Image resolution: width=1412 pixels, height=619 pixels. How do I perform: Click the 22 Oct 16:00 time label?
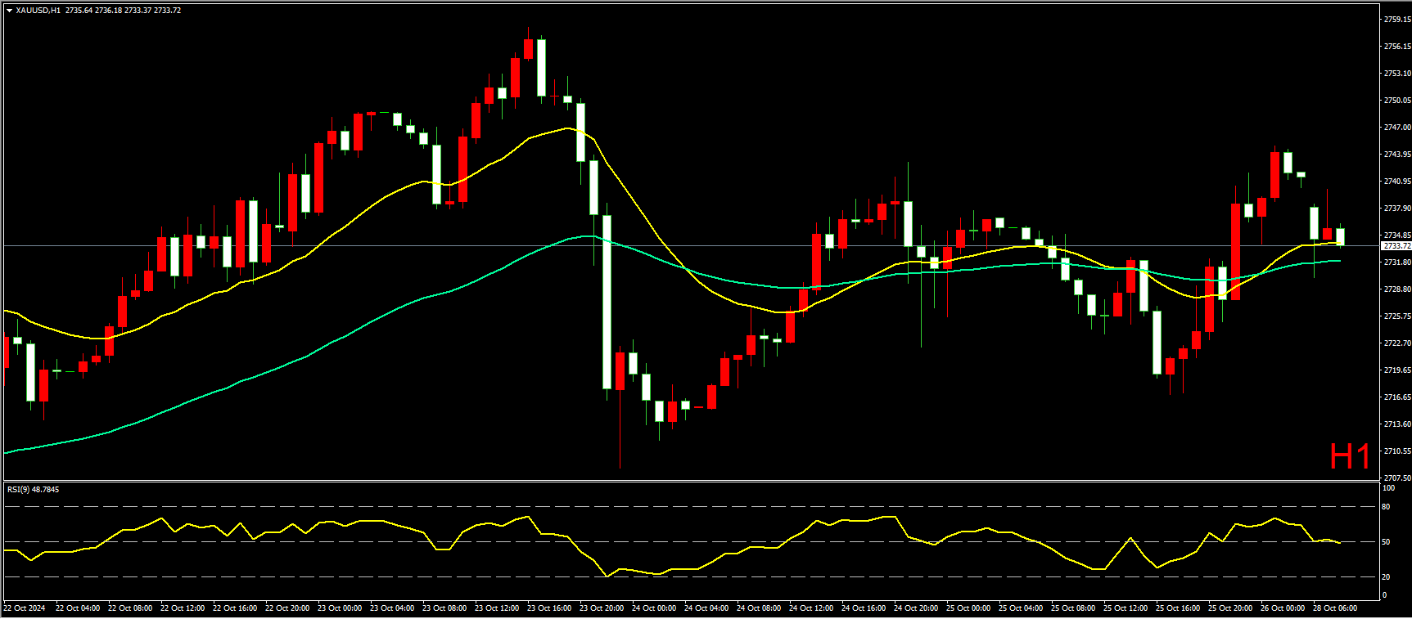(x=235, y=608)
